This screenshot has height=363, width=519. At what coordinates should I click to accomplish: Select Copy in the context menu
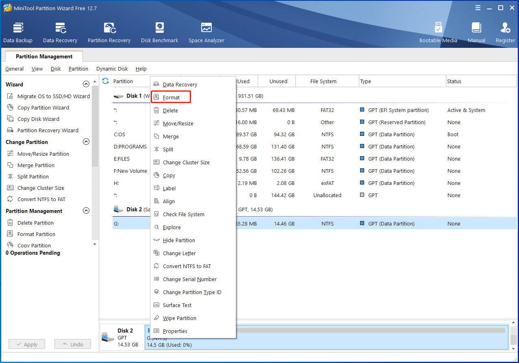(193, 175)
